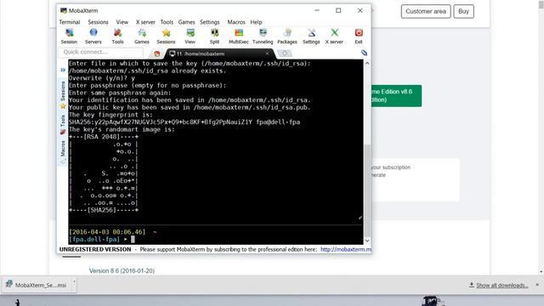Screen dimensions: 544x306
Task: Open the Packages toolbar icon
Action: (287, 36)
